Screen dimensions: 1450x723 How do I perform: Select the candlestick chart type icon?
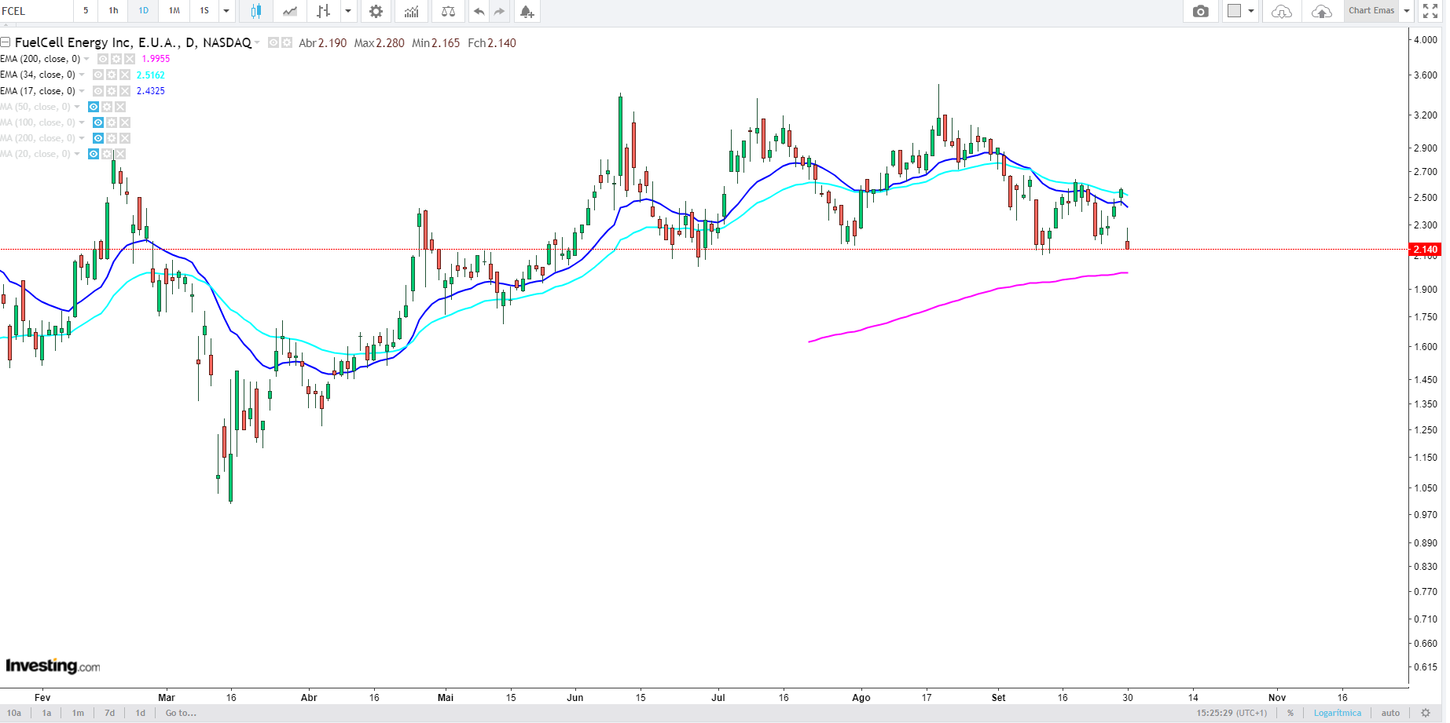pos(255,11)
